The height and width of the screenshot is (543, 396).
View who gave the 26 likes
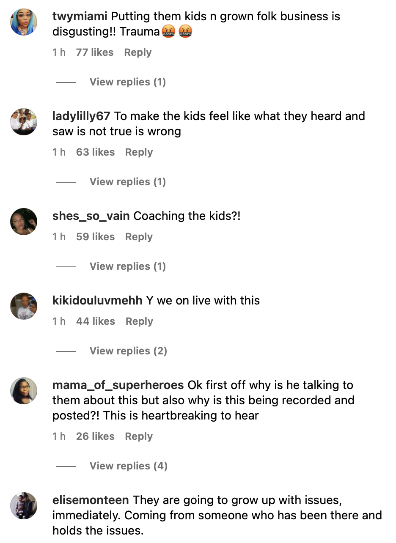(x=95, y=436)
